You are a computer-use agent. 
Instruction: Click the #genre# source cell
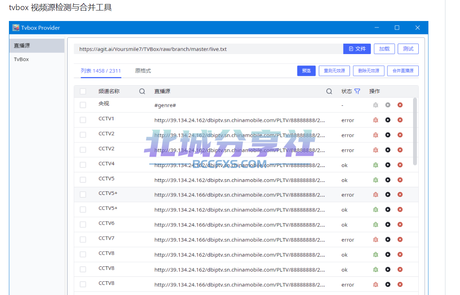pyautogui.click(x=165, y=105)
